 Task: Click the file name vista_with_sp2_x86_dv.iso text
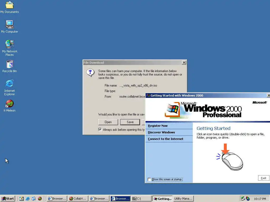click(x=138, y=85)
